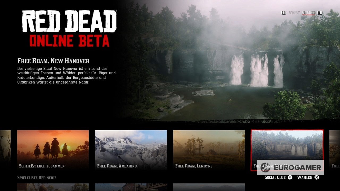Click the R1 shoulder button icon
340x191 pixels.
pos(320,12)
